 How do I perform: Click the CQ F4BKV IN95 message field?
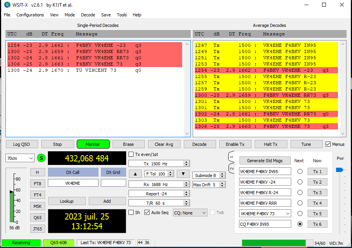point(265,224)
